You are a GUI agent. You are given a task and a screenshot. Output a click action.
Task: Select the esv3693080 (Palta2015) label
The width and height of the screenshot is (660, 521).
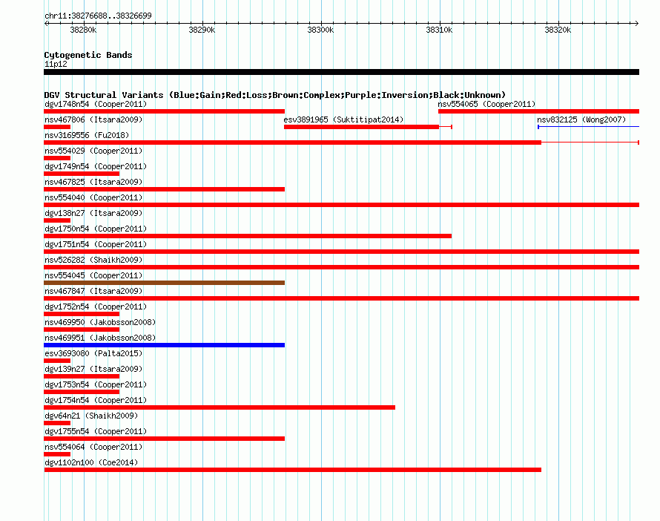pyautogui.click(x=93, y=353)
